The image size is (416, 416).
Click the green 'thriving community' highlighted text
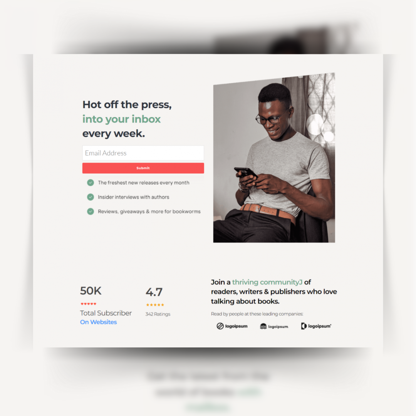pos(267,282)
